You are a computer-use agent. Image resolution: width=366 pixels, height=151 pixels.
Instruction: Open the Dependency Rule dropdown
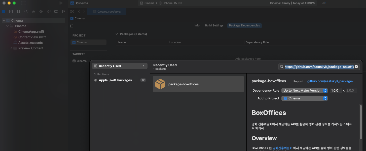(305, 90)
